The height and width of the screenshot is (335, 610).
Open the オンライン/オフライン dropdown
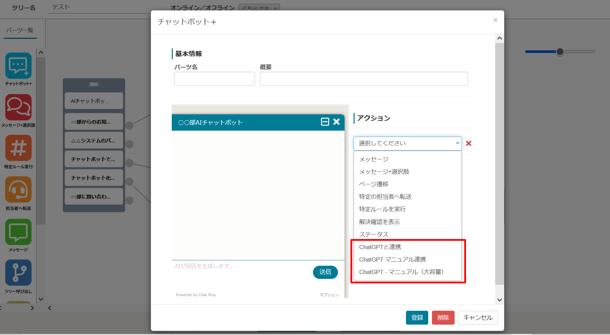click(x=259, y=8)
